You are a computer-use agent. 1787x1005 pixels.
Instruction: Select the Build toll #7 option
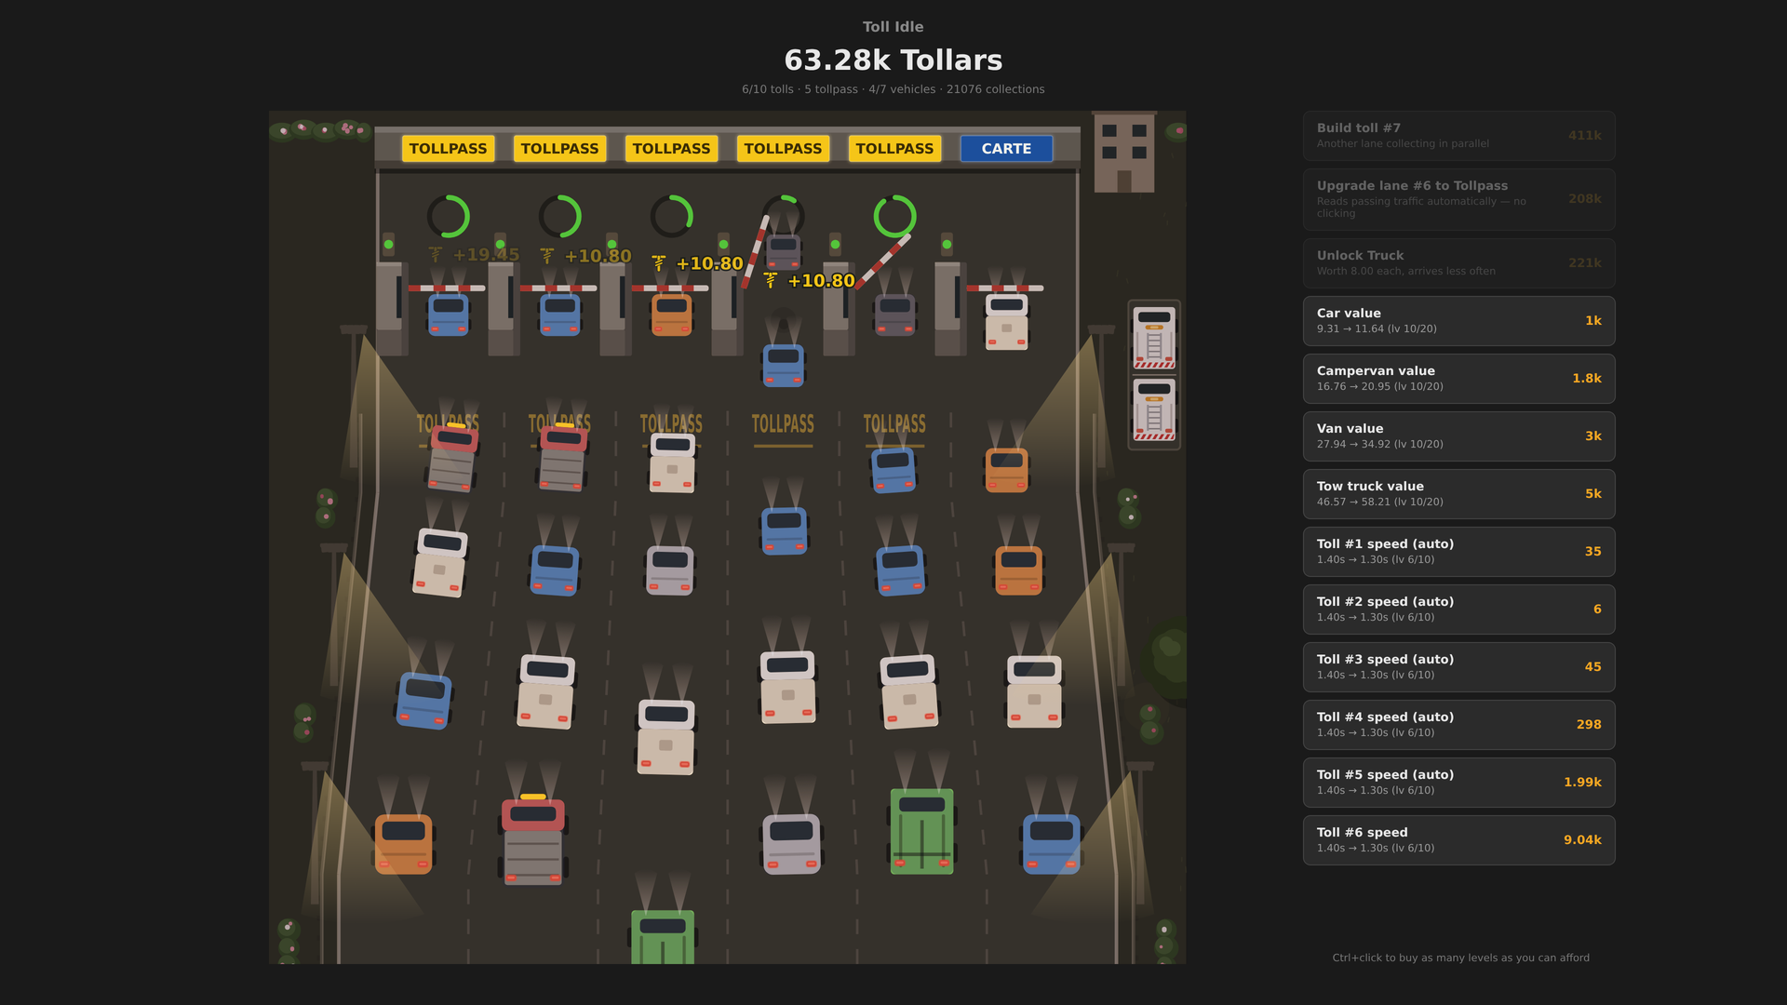pyautogui.click(x=1458, y=136)
